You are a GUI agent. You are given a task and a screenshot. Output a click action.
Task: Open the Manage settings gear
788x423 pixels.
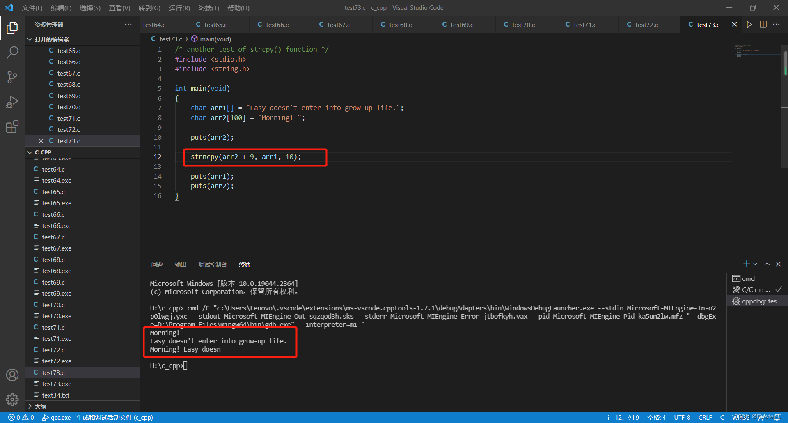point(12,399)
